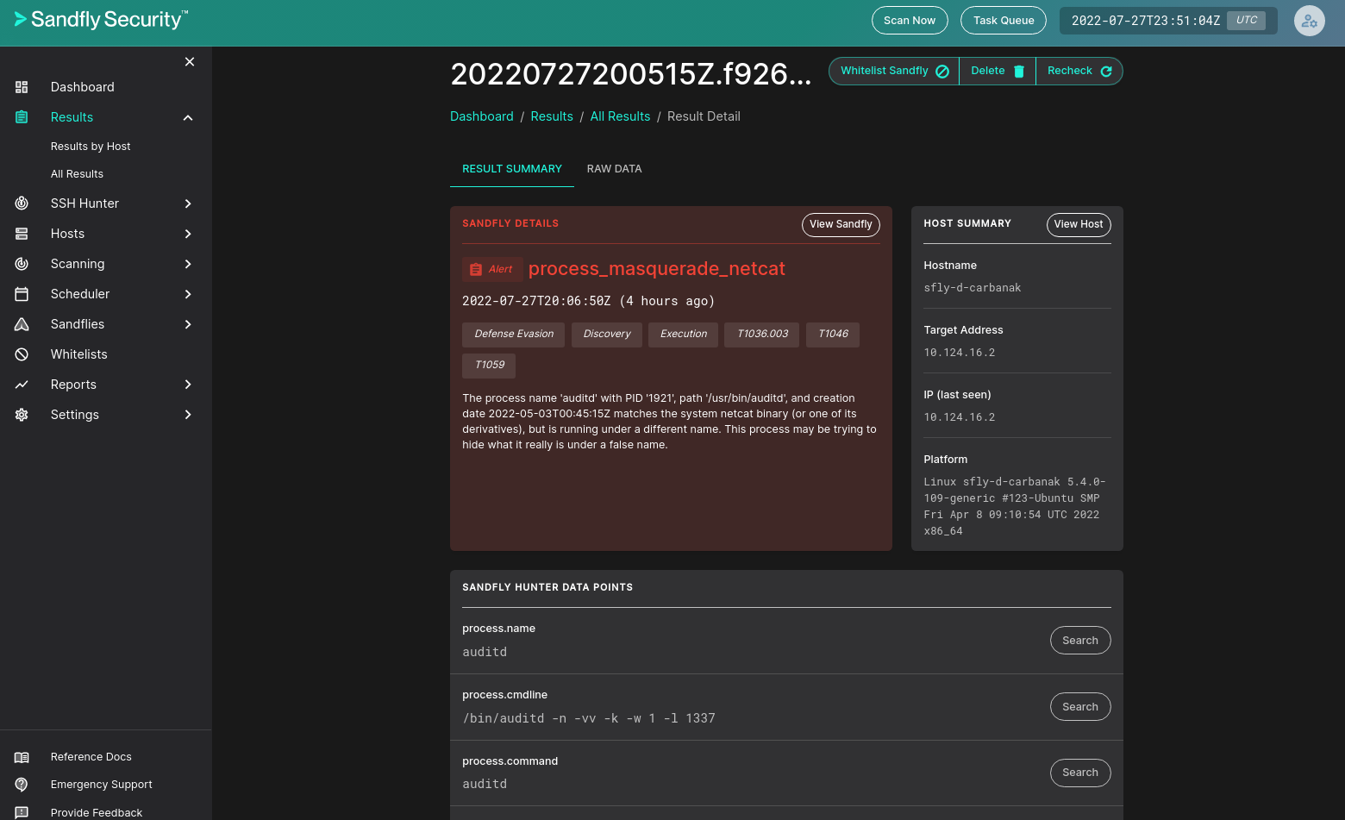Switch to the Raw Data tab
Screen dimensions: 1345x820
point(614,169)
